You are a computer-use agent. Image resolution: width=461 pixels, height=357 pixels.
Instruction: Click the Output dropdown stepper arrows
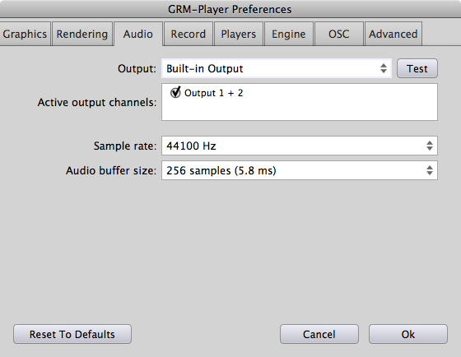pos(384,68)
